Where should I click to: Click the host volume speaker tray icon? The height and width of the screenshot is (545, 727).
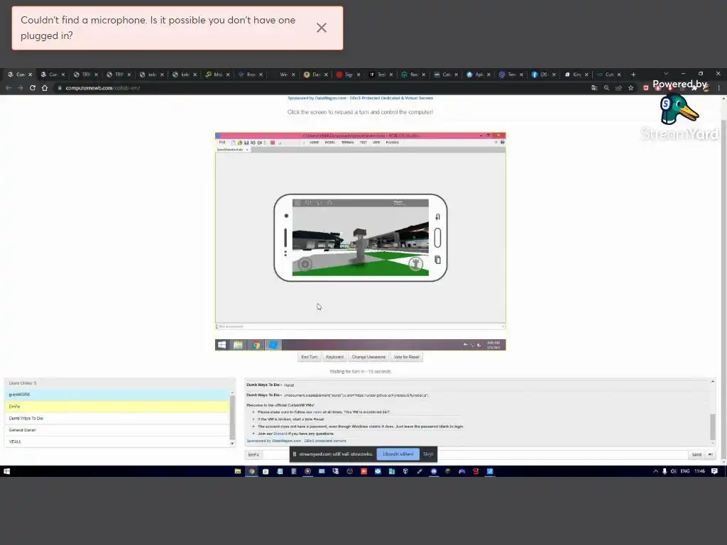click(x=673, y=471)
